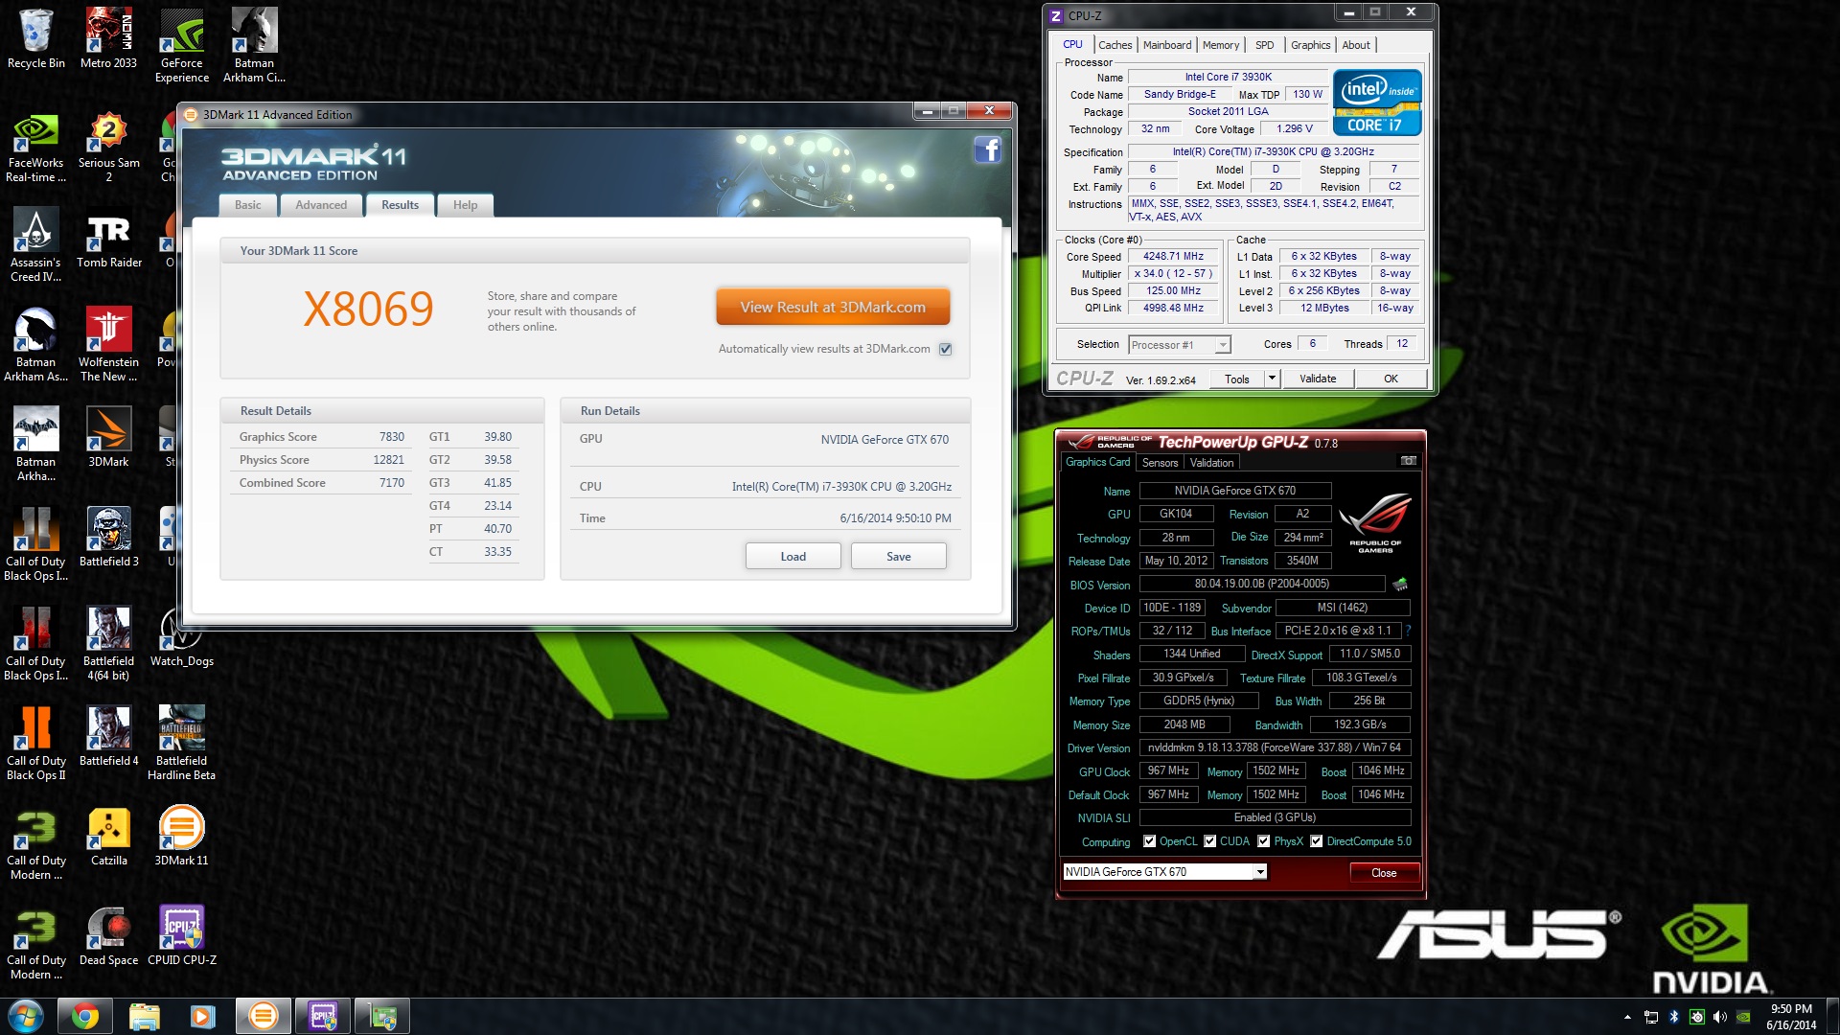Click the Close button in GPU-Z

1384,873
